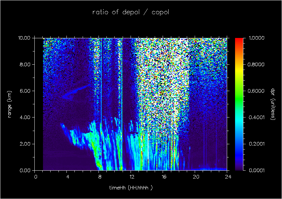Image resolution: width=282 pixels, height=199 pixels.
Task: Click the x-axis tick label '0'
Action: 36,177
